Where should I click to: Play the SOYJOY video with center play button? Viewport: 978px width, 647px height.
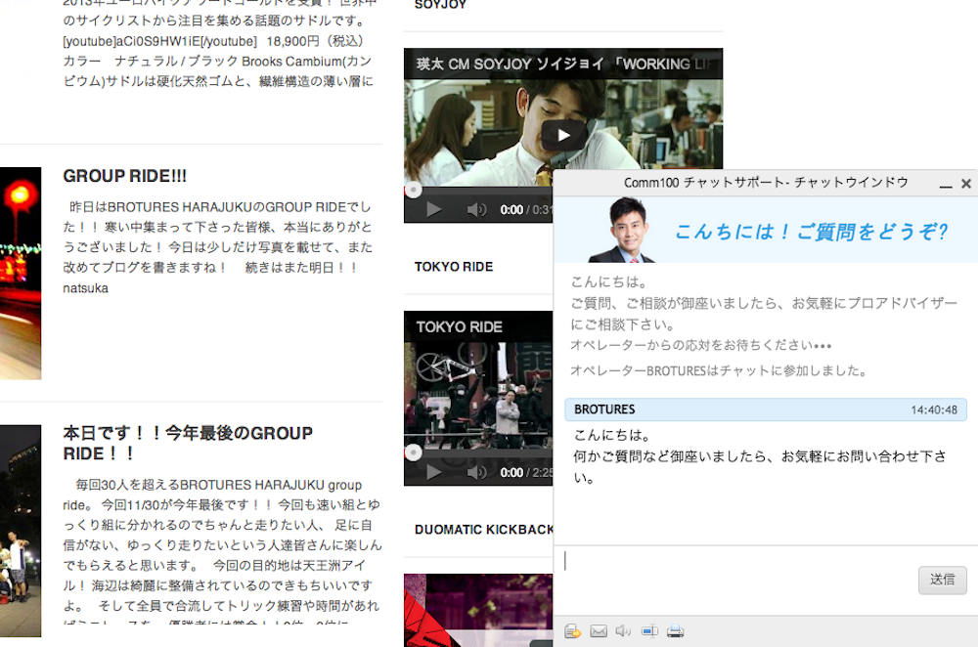pos(563,135)
